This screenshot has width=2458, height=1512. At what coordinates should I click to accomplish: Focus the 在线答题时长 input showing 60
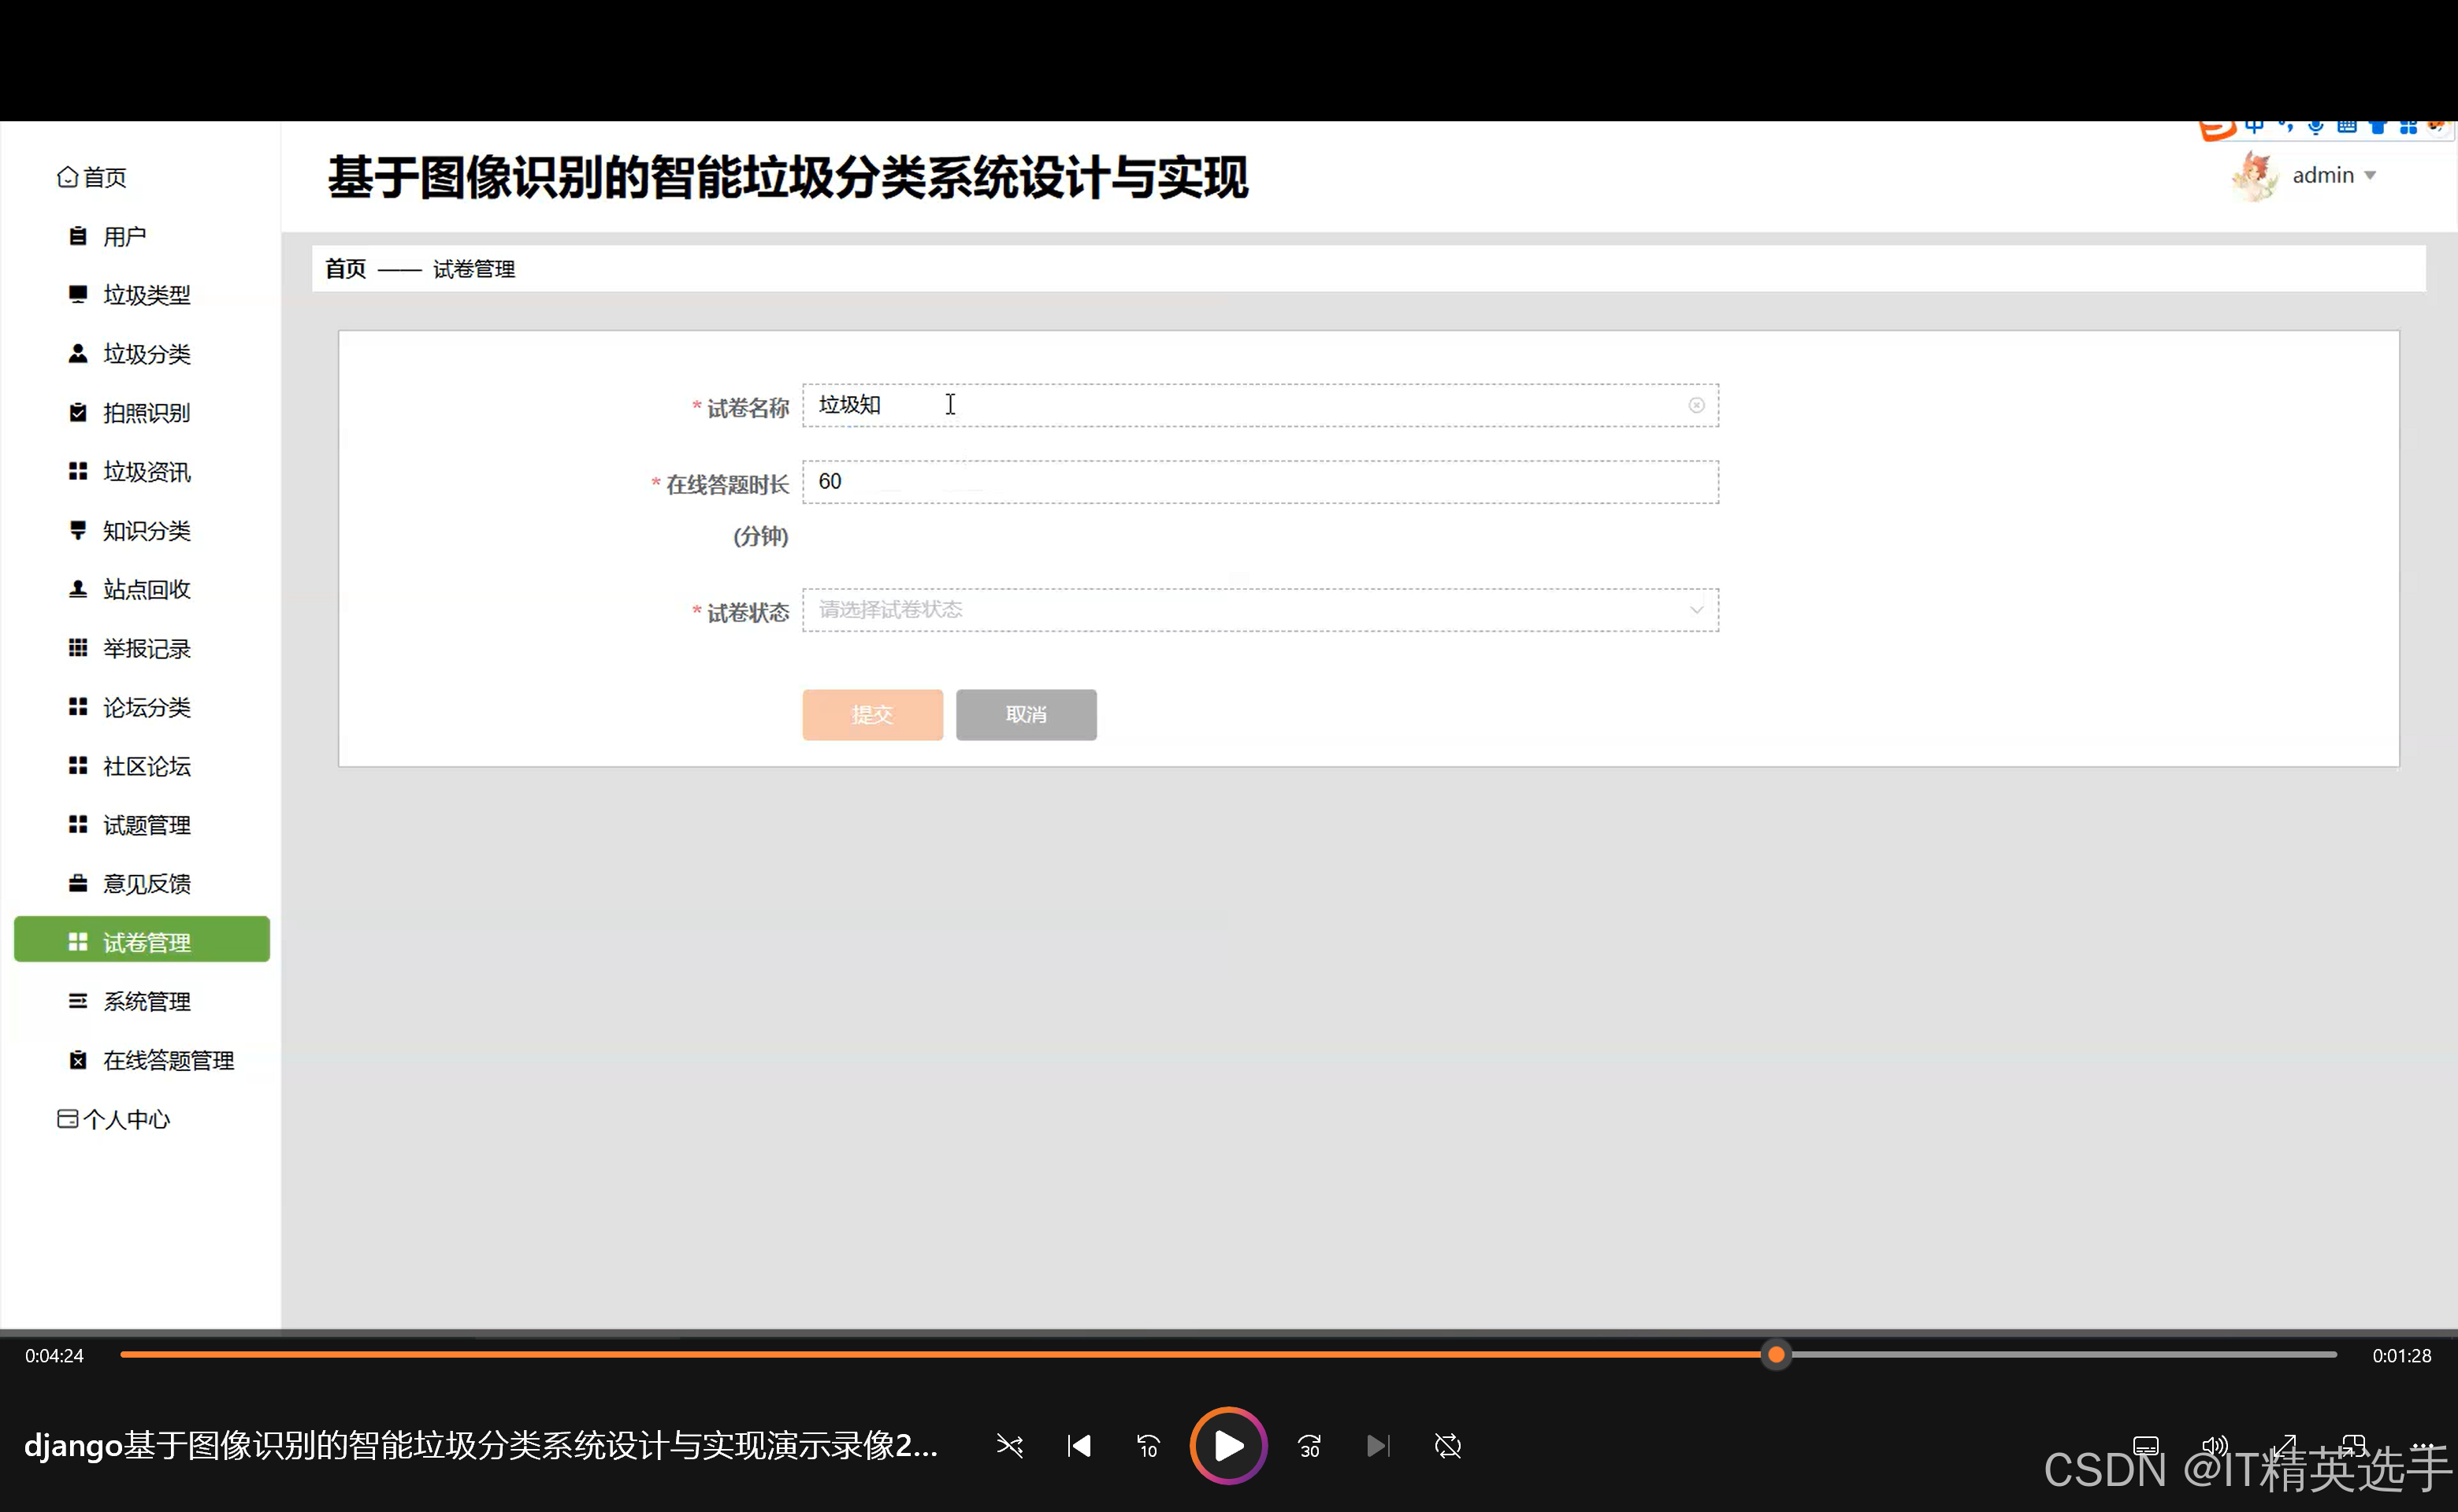(x=1261, y=482)
